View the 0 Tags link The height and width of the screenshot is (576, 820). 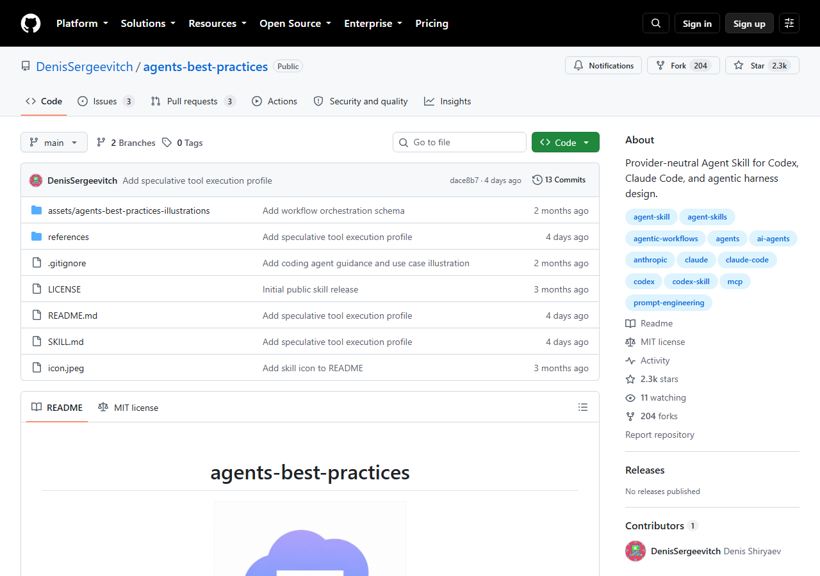[183, 143]
